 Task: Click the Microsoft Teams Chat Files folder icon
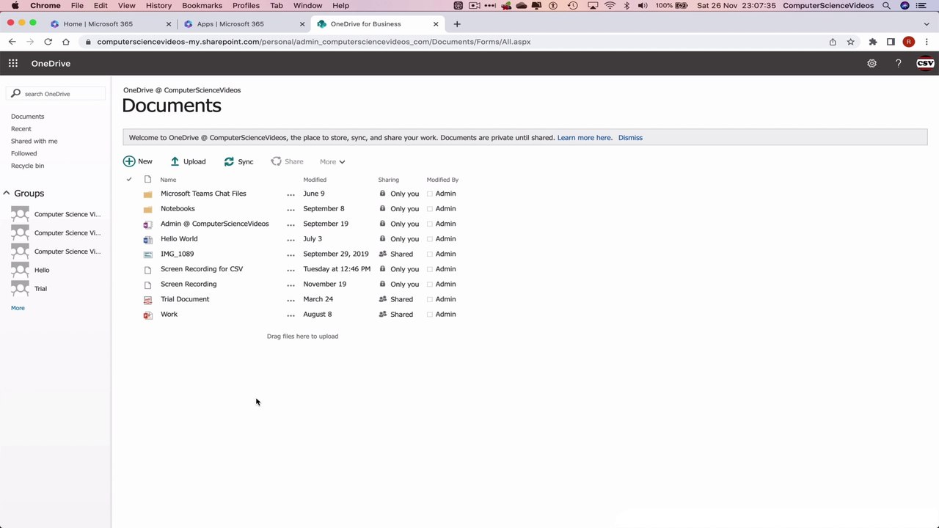tap(147, 194)
